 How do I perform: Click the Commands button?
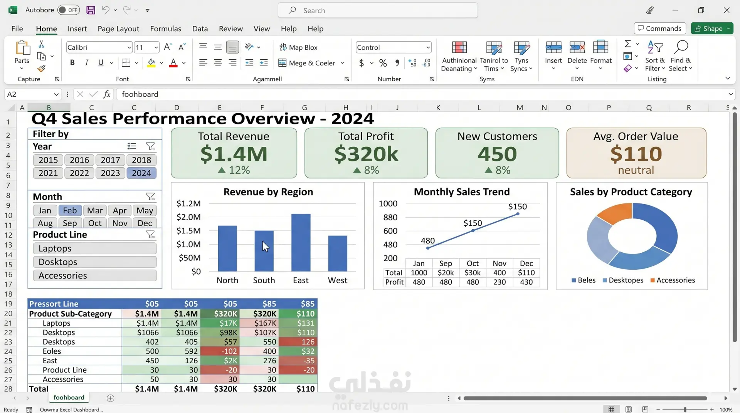pyautogui.click(x=660, y=29)
